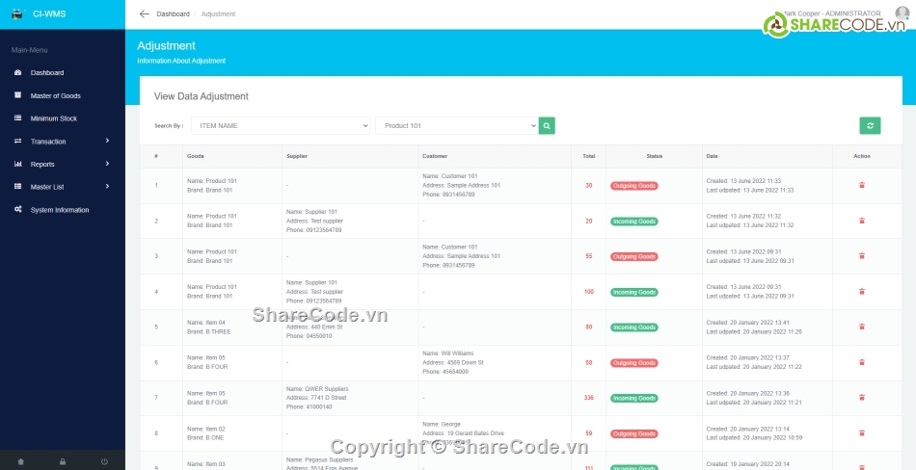
Task: Click Incoming Goods badge in row 2
Action: coord(633,222)
